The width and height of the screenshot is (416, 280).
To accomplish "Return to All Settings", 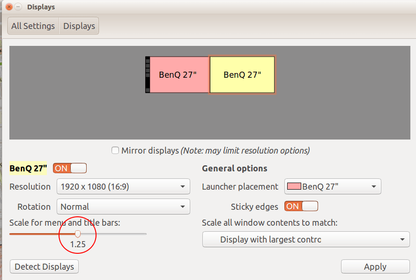I will [32, 26].
